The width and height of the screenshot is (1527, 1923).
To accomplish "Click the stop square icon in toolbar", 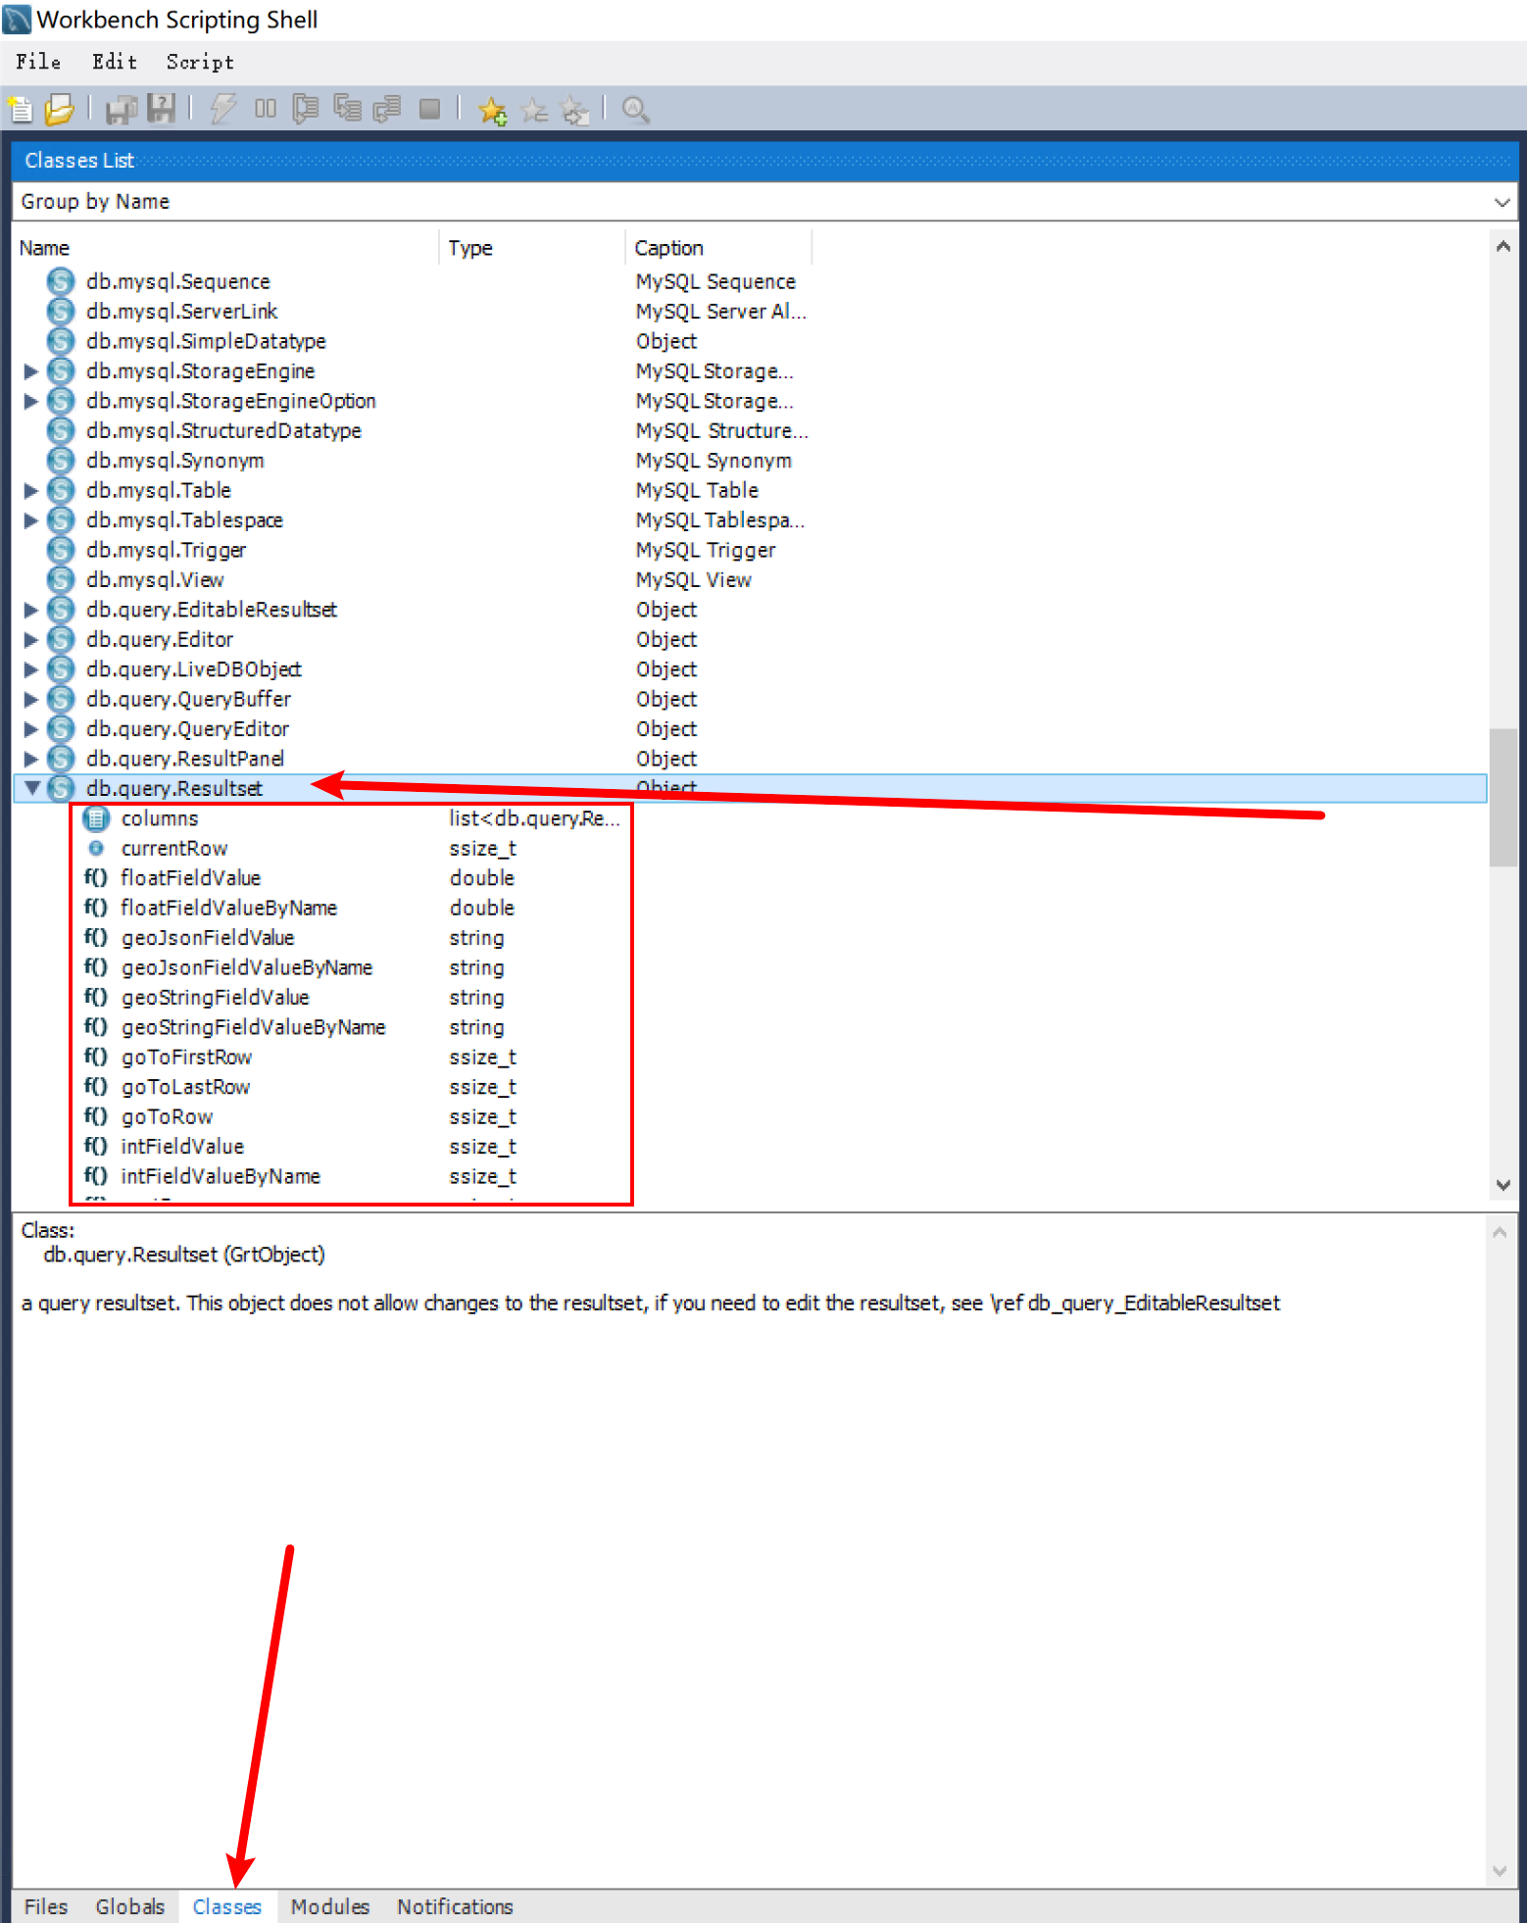I will point(429,110).
